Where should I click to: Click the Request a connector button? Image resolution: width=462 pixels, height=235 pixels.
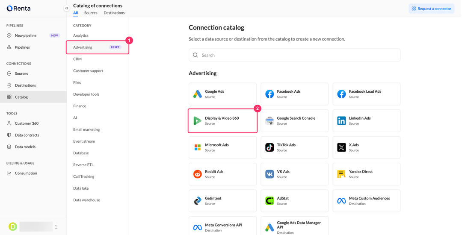coord(431,9)
